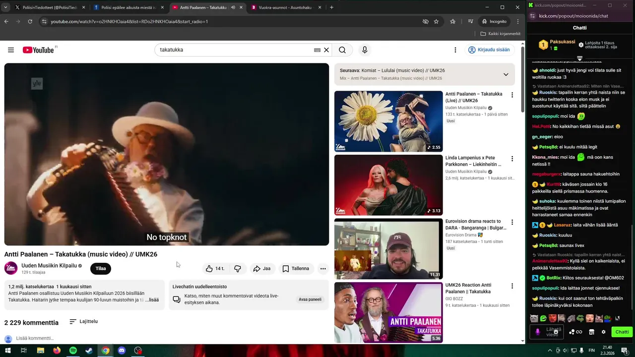The image size is (635, 357).
Task: Open Chrome three-dot menu
Action: pos(517,21)
